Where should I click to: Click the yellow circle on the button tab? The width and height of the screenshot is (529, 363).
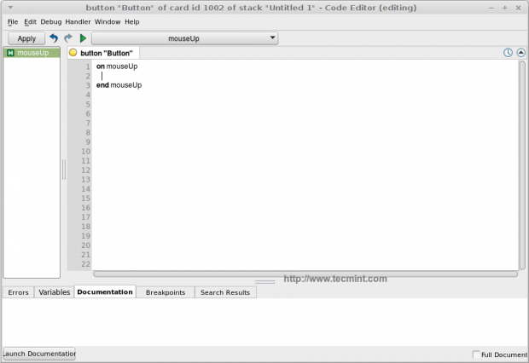(73, 53)
